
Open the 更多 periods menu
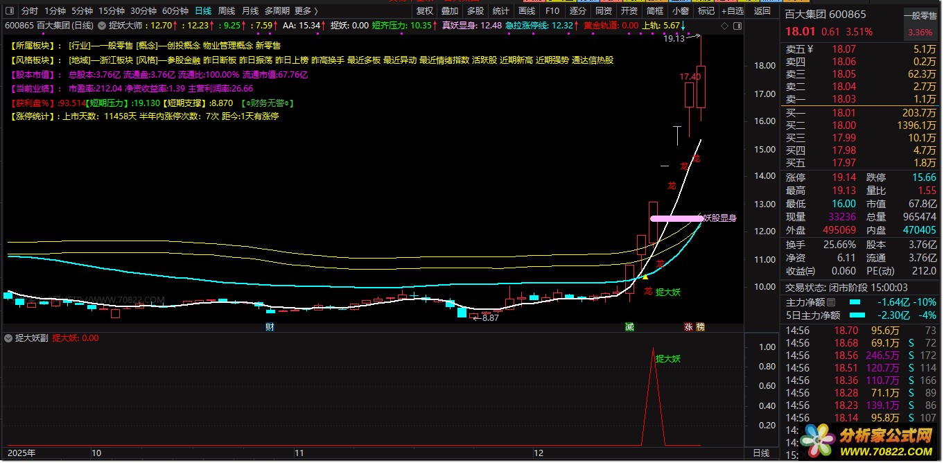[306, 11]
